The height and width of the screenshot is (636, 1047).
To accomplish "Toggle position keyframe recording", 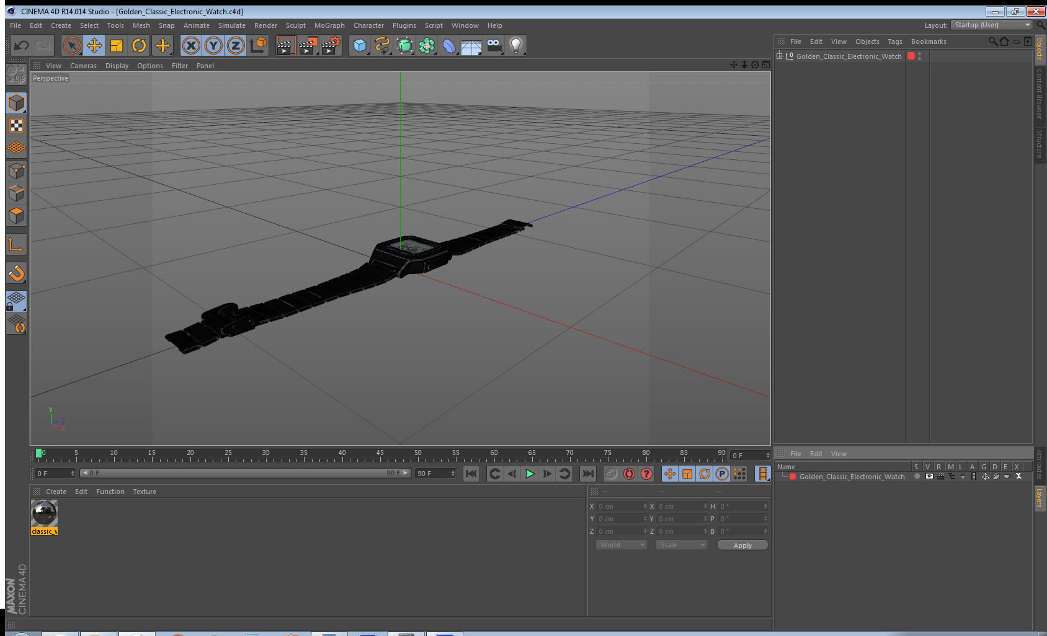I will pos(670,474).
